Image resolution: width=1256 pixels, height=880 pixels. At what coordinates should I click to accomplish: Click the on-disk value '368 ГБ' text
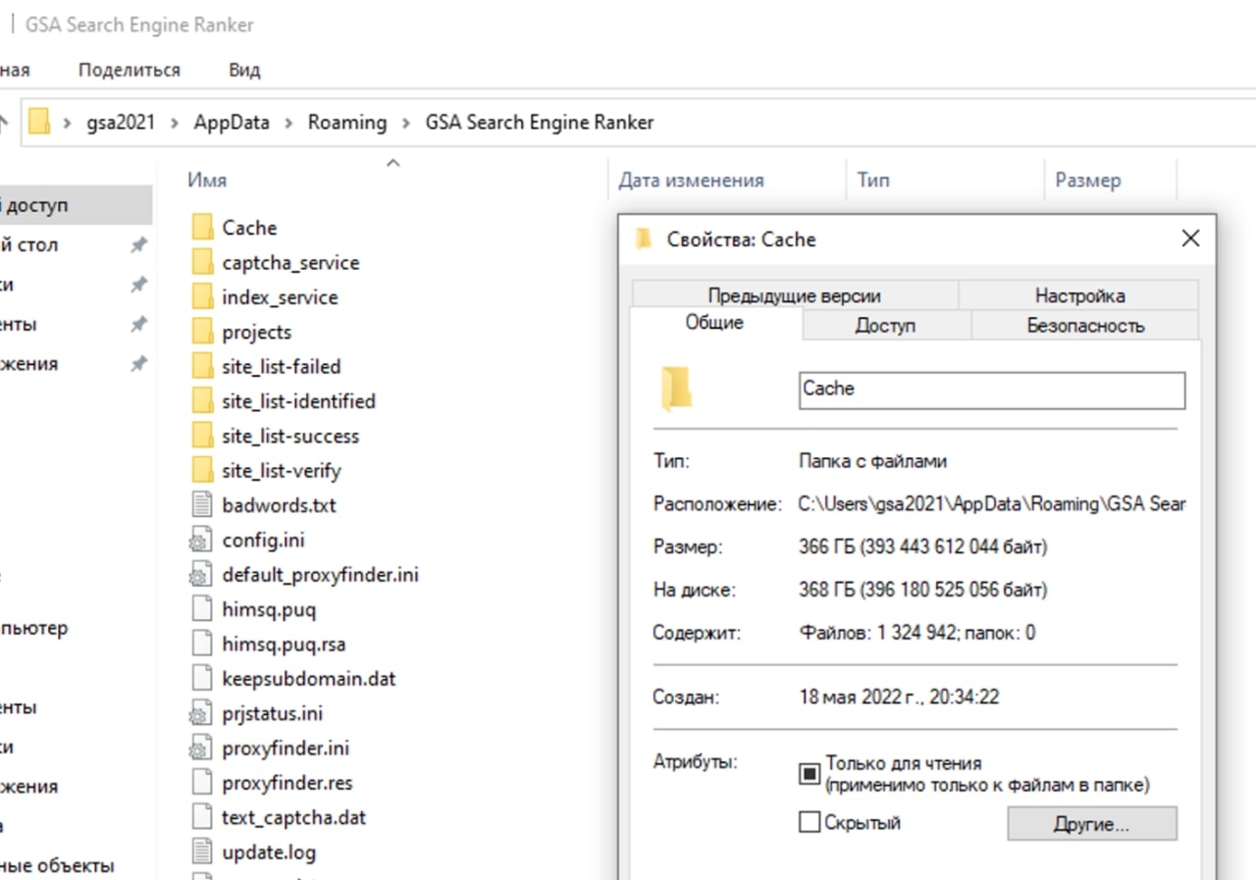click(x=923, y=591)
